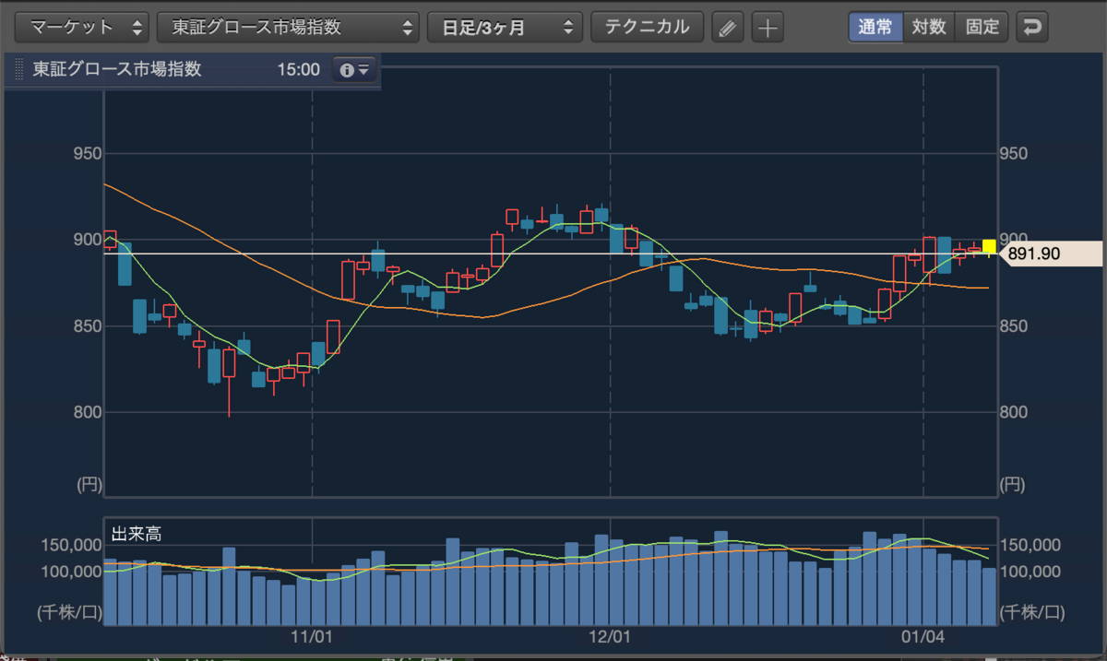Screen dimensions: 1107x661
Task: Click the 東証グロース市場指数 title in the info panel
Action: point(117,69)
